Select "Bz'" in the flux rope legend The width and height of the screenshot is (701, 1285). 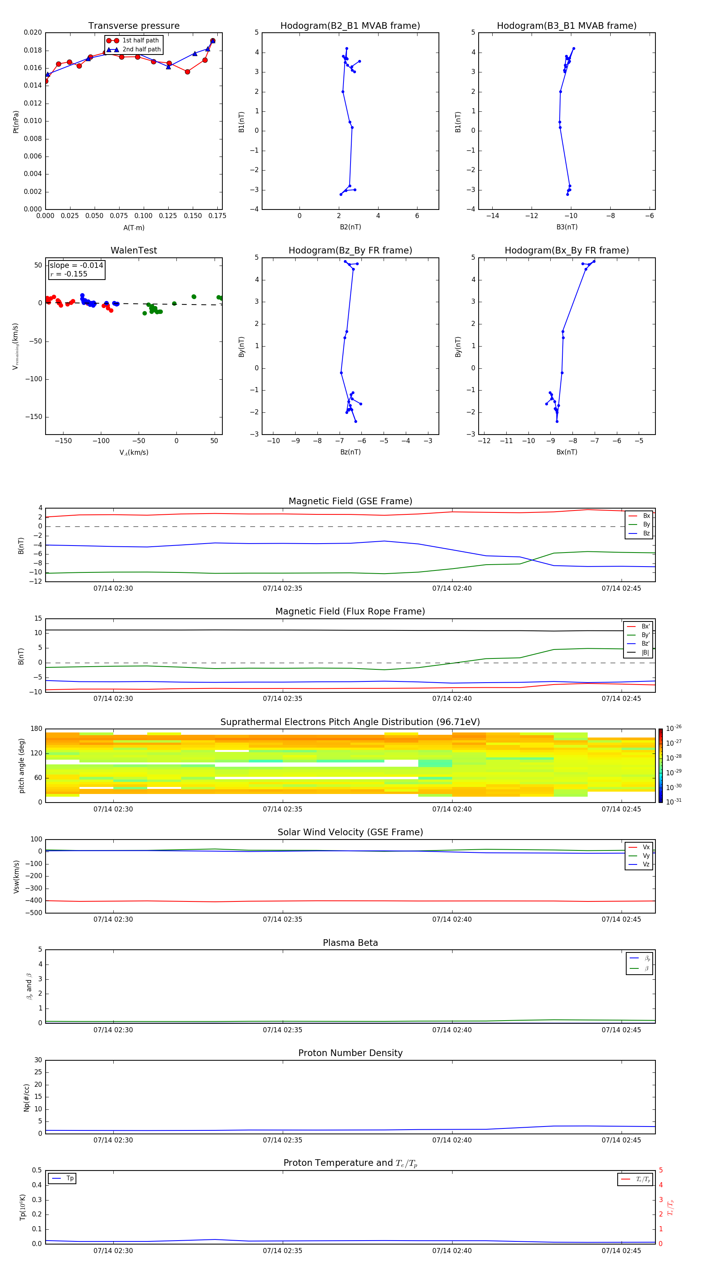point(638,644)
